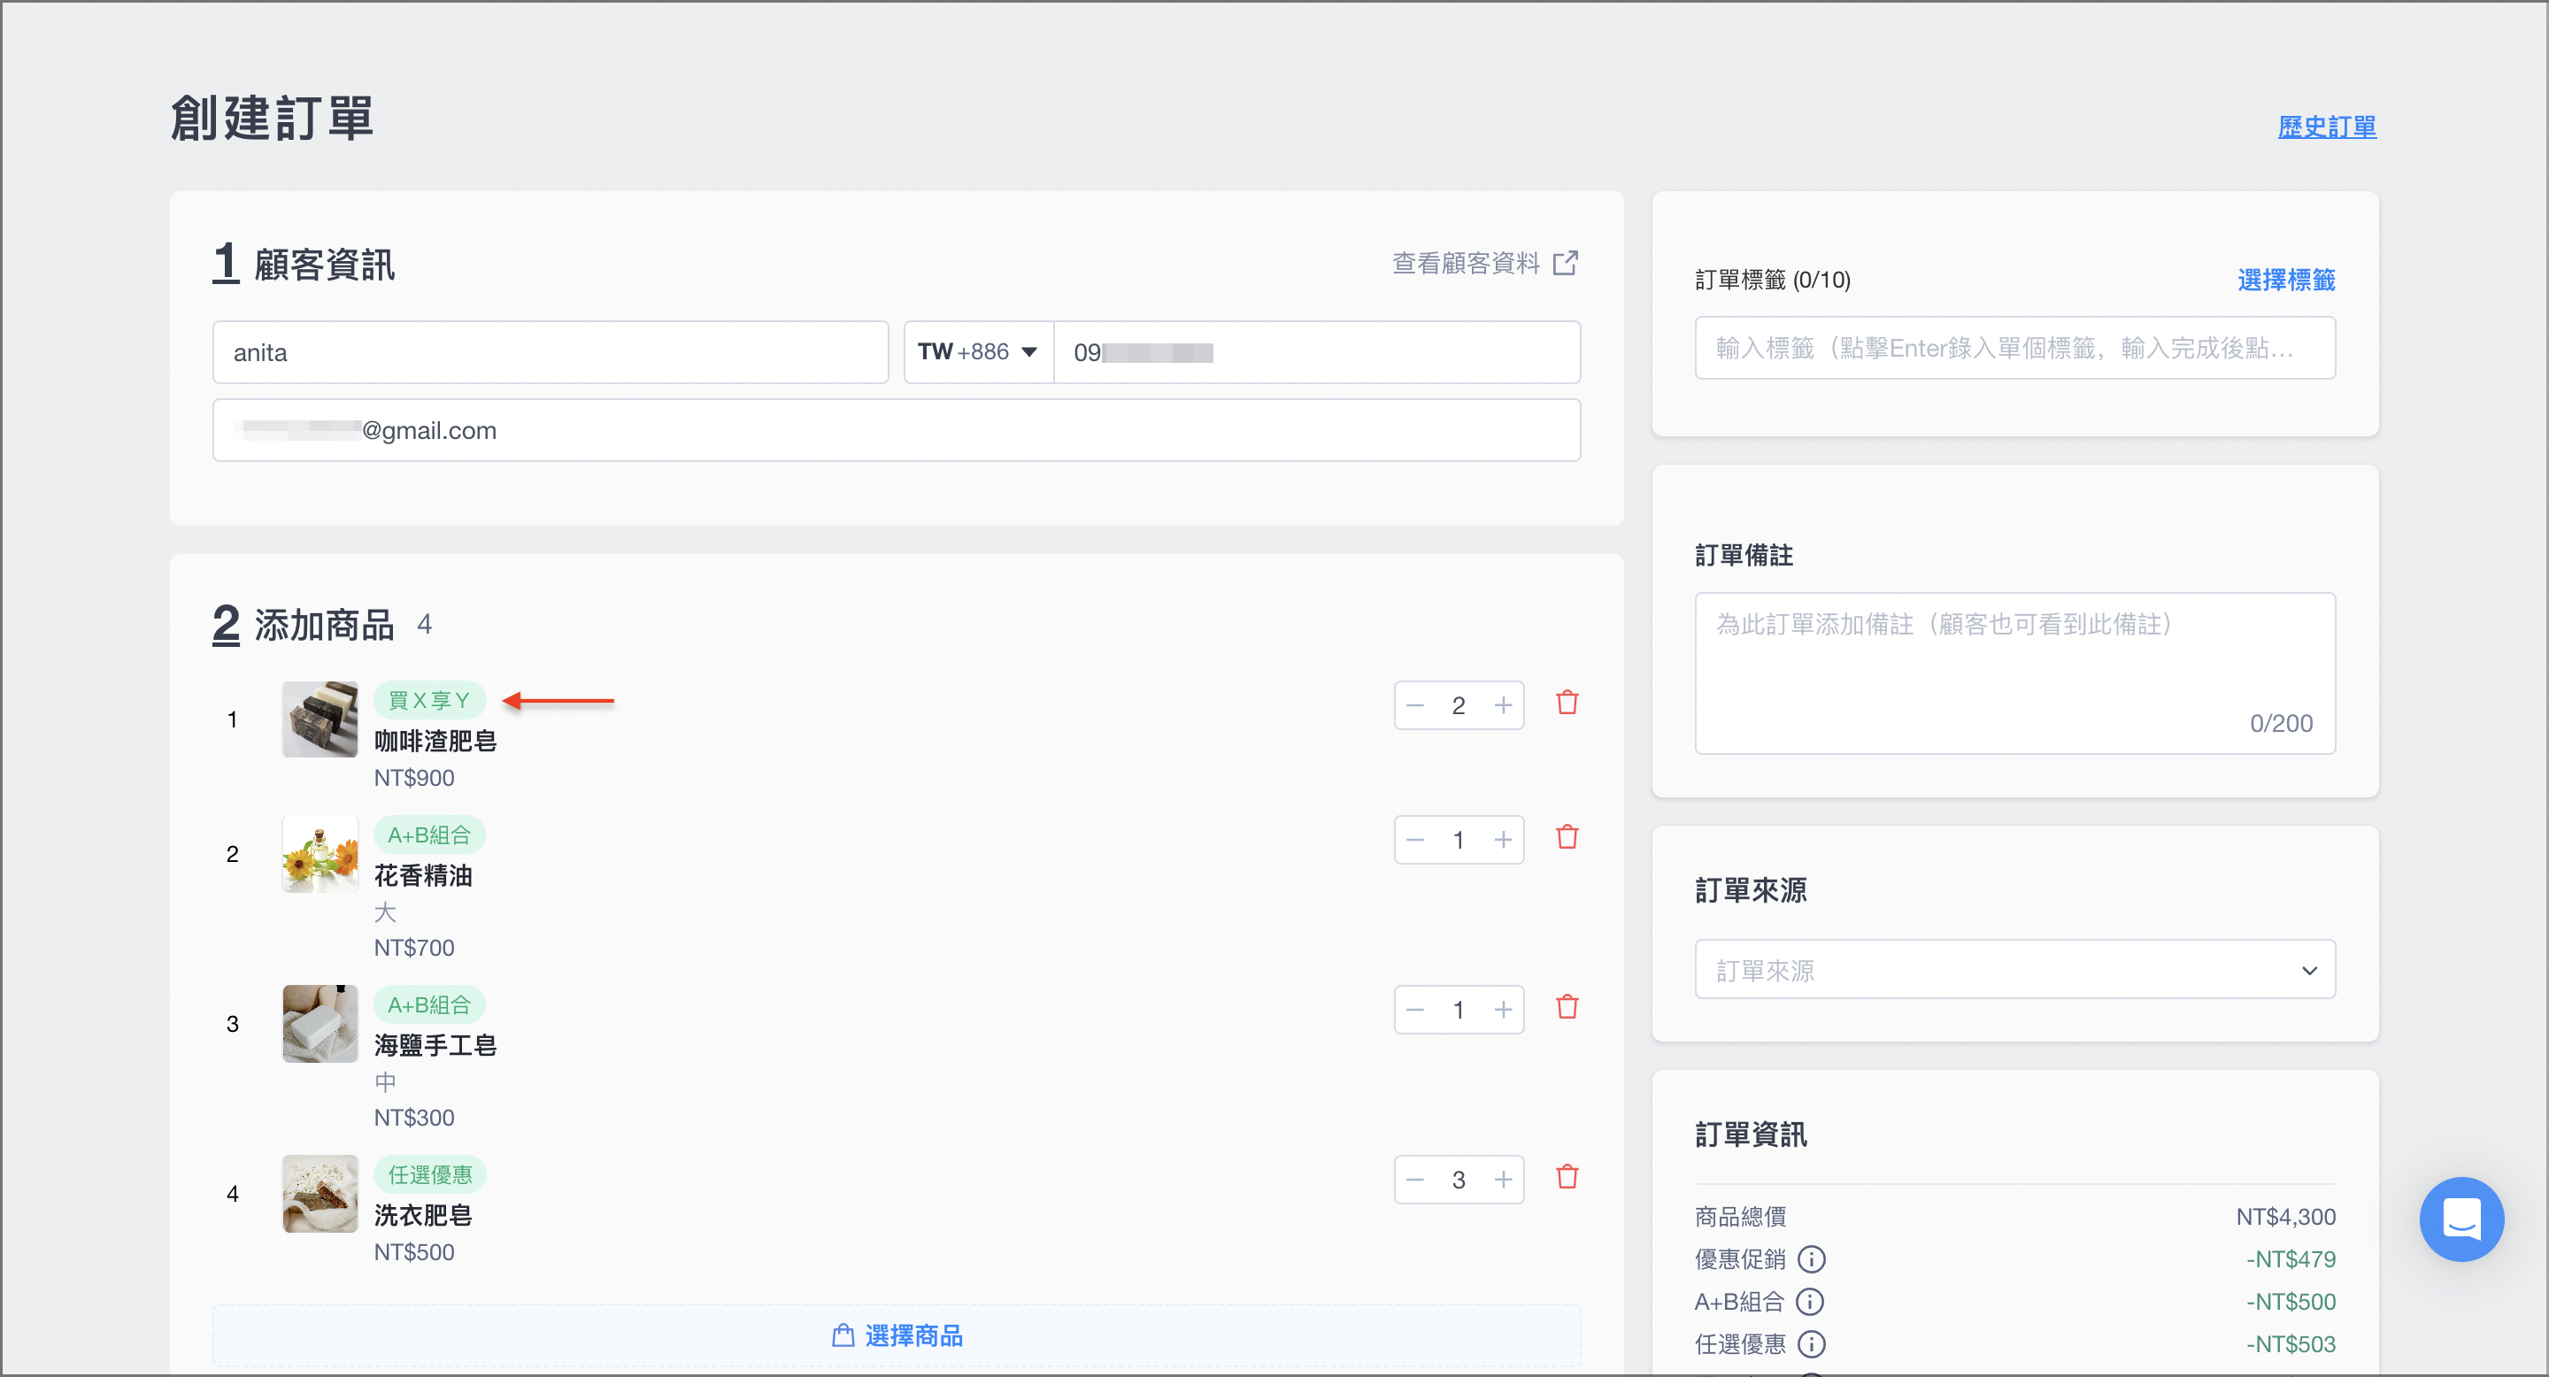This screenshot has height=1377, width=2549.
Task: Decrease 洗衣肥皂 quantity with minus
Action: [x=1415, y=1181]
